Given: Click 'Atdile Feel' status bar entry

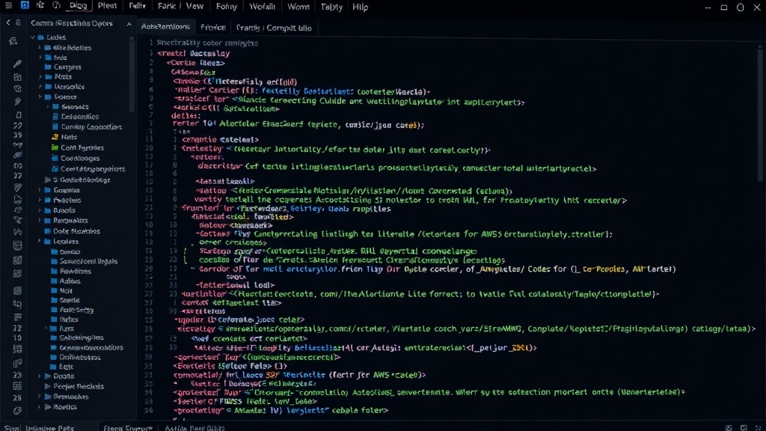Looking at the screenshot, I should pos(194,428).
